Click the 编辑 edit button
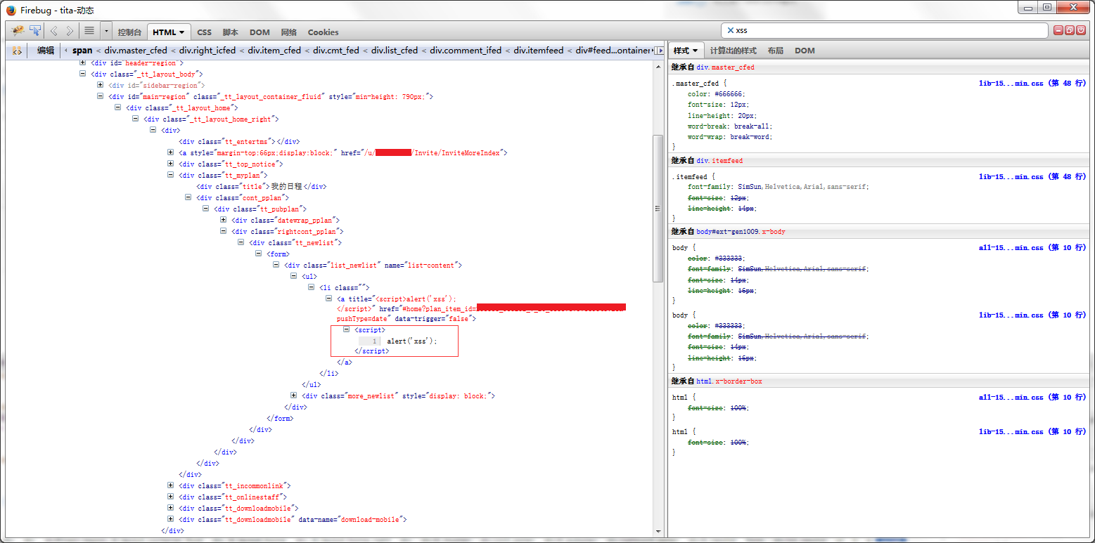The height and width of the screenshot is (543, 1095). coord(46,51)
